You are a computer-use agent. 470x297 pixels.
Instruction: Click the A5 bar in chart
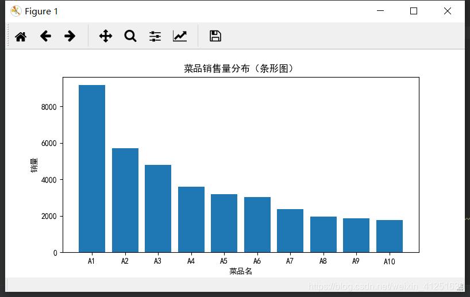[224, 223]
